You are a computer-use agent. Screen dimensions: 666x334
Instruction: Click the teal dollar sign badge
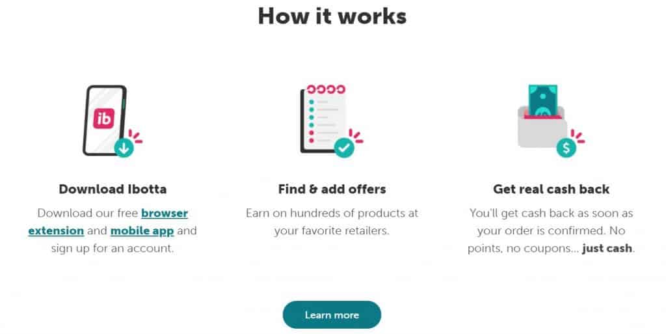tap(566, 147)
